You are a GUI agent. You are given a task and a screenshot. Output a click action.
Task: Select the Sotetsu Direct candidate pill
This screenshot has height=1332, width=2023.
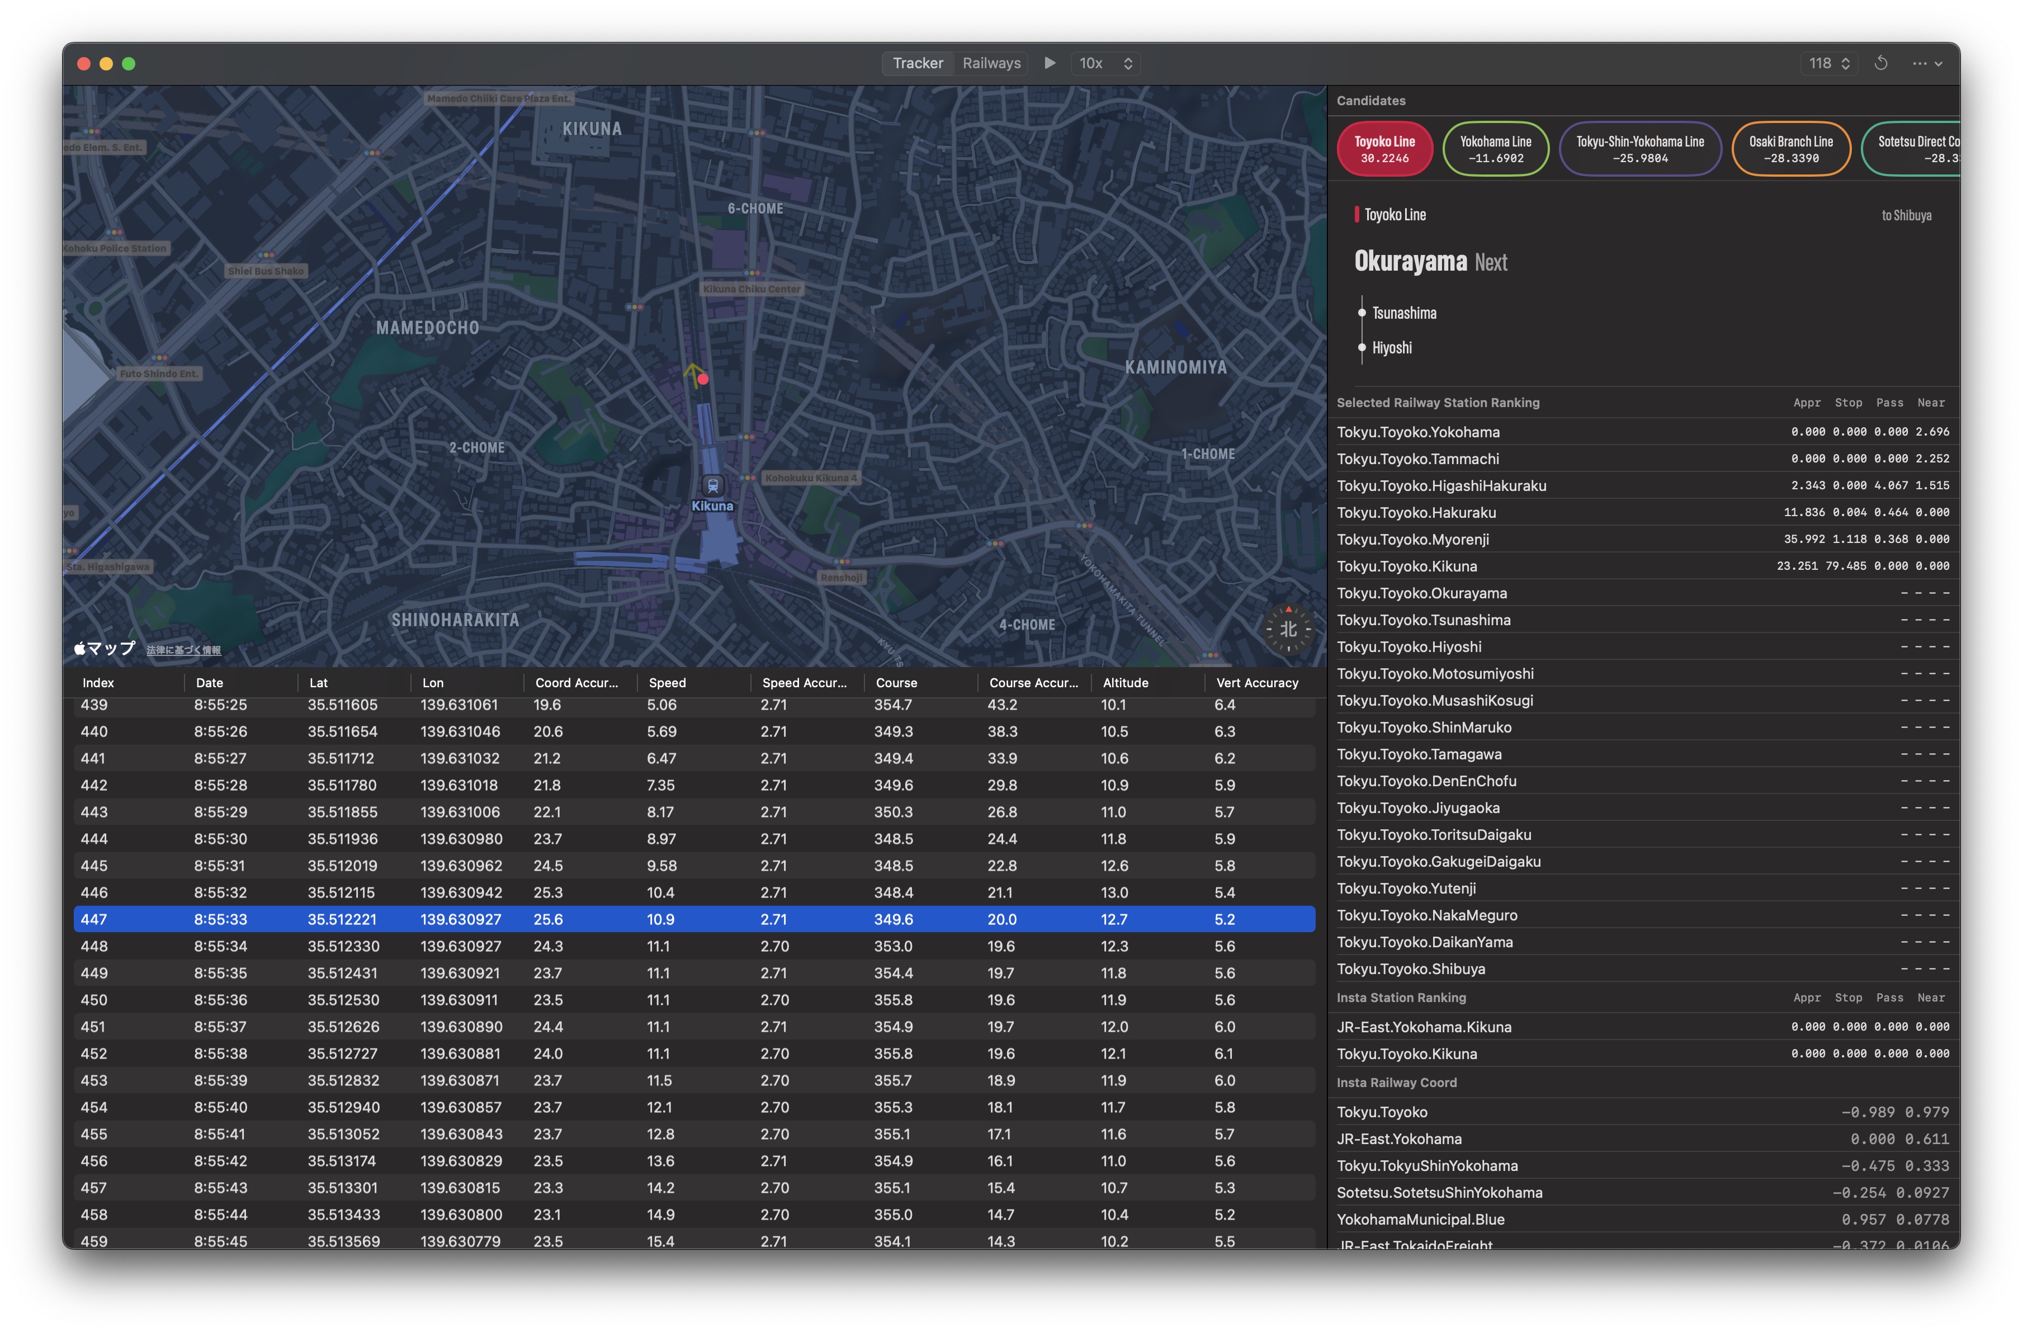click(x=1911, y=149)
